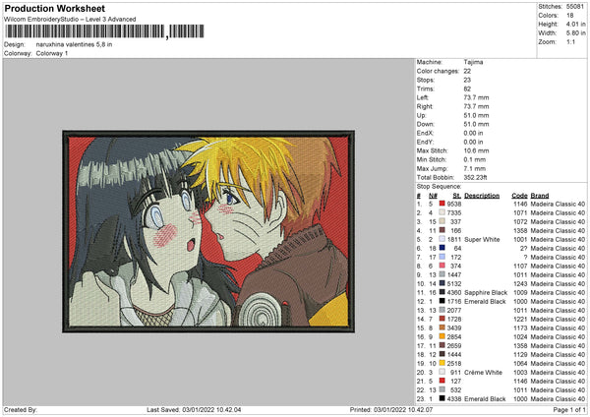The image size is (590, 417).
Task: Click the Sapphire Black color swatch
Action: pos(442,292)
